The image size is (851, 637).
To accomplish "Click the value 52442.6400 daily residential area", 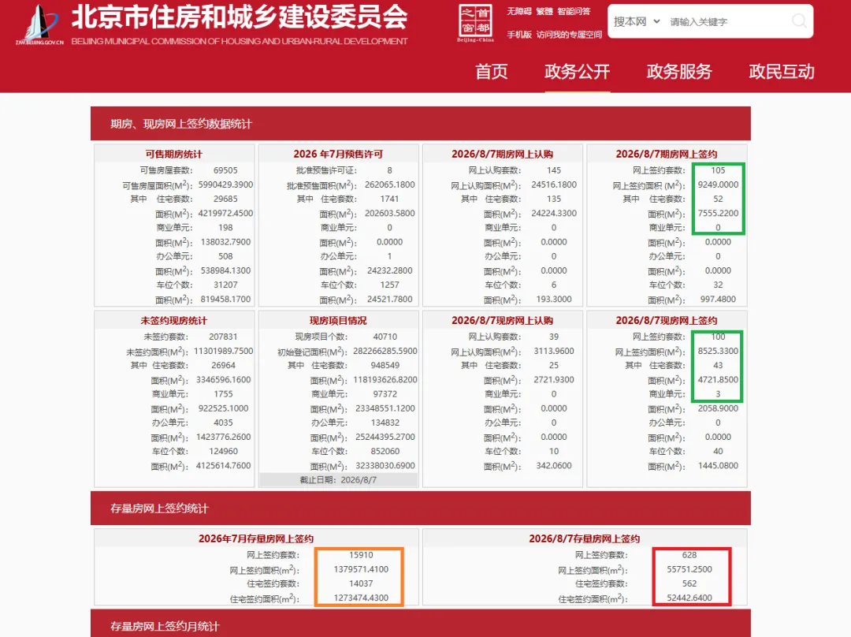I will [x=689, y=598].
